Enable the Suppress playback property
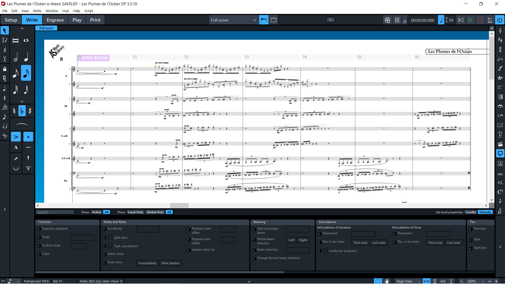Viewport: 505px width, 284px height. [x=39, y=229]
